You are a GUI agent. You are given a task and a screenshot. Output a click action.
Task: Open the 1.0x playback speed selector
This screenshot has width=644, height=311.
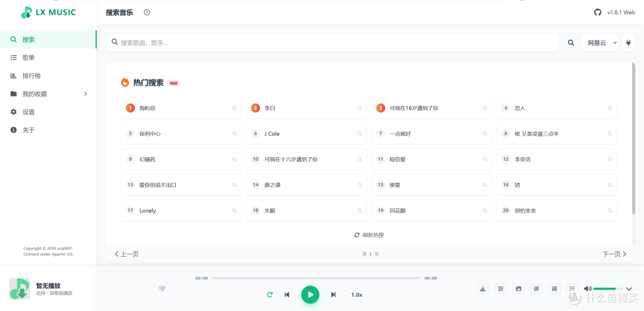click(x=357, y=294)
